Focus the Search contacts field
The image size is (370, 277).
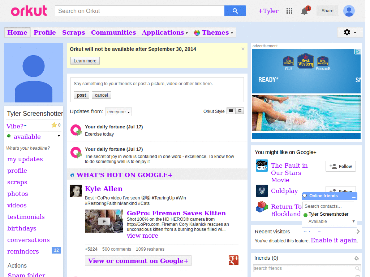328,206
